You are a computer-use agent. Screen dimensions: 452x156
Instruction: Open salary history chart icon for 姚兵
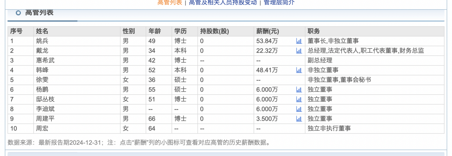click(x=299, y=41)
